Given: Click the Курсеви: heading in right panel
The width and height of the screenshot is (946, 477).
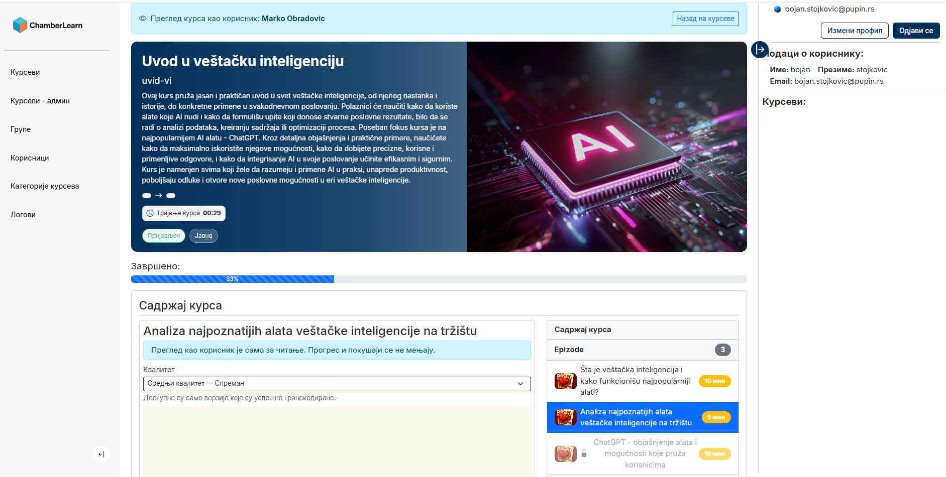Looking at the screenshot, I should pyautogui.click(x=784, y=102).
